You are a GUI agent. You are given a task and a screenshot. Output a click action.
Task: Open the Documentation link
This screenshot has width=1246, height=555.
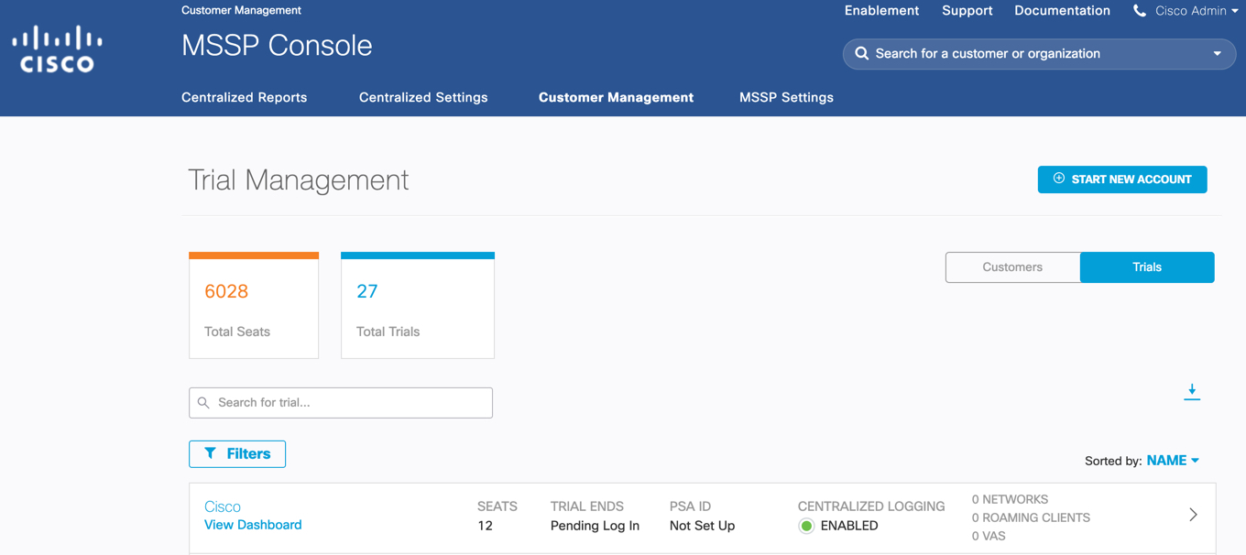point(1062,11)
